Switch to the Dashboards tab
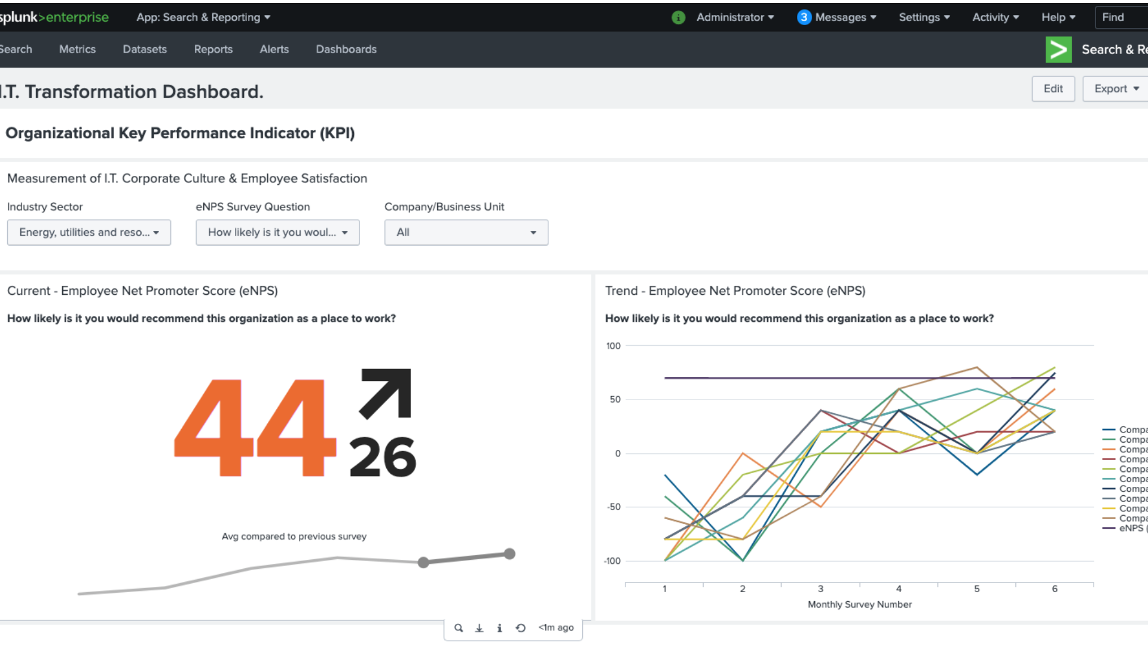The height and width of the screenshot is (646, 1148). tap(346, 49)
